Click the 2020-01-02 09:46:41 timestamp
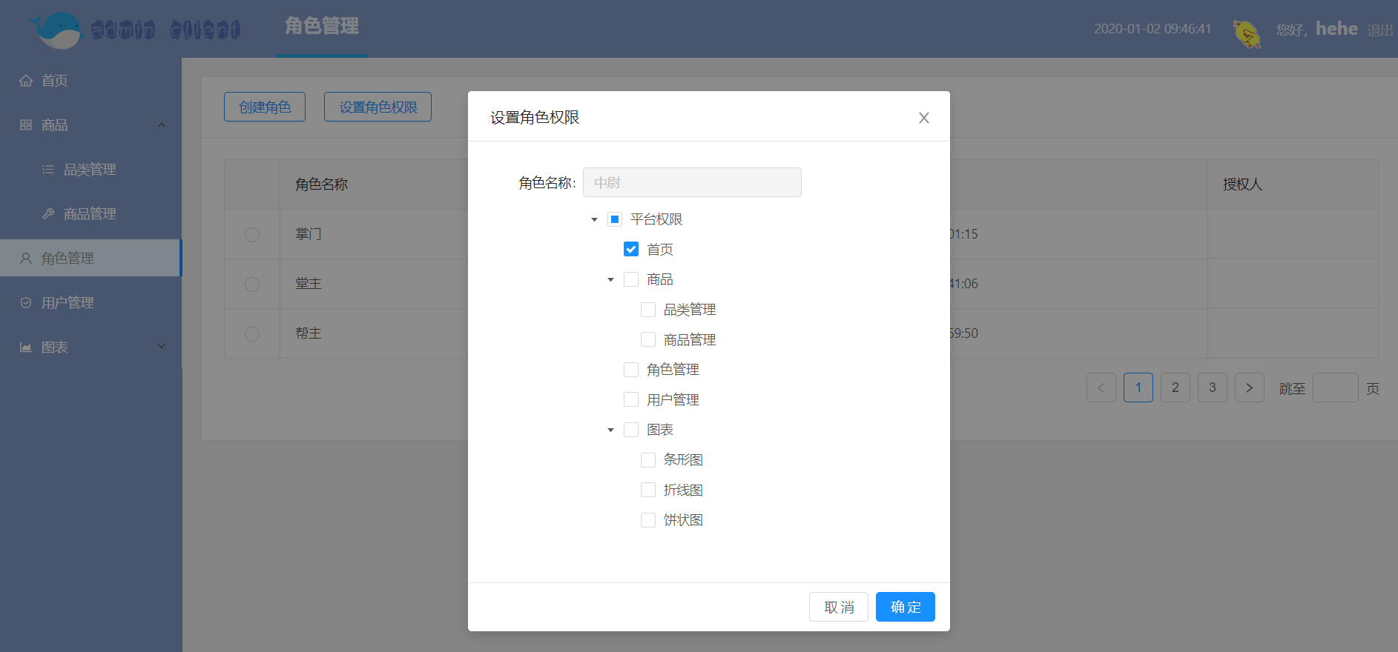 pyautogui.click(x=1153, y=29)
